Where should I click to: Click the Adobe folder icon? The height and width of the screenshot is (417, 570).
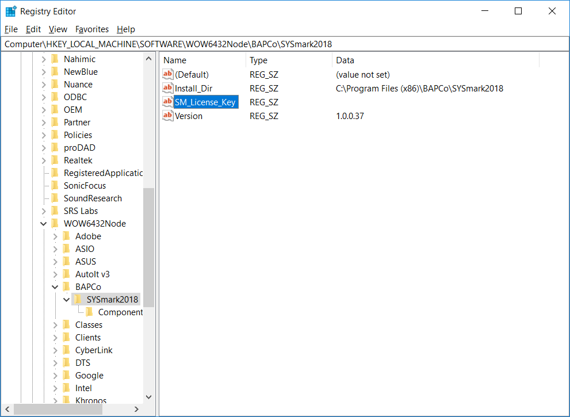[x=67, y=236]
